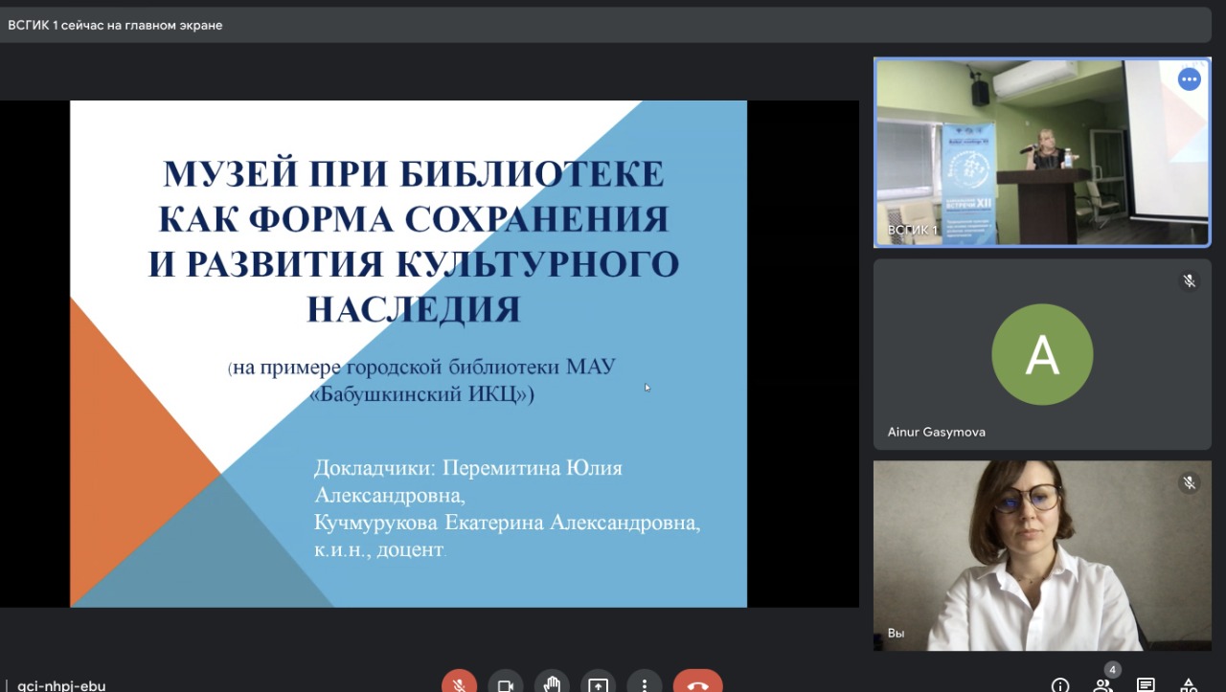Unmute the microphone in the bottom bar

(459, 684)
